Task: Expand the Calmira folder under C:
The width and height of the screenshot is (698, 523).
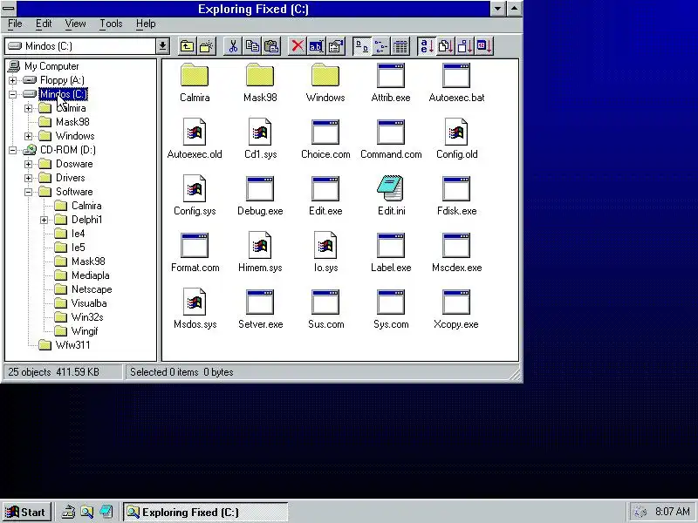Action: pyautogui.click(x=28, y=108)
